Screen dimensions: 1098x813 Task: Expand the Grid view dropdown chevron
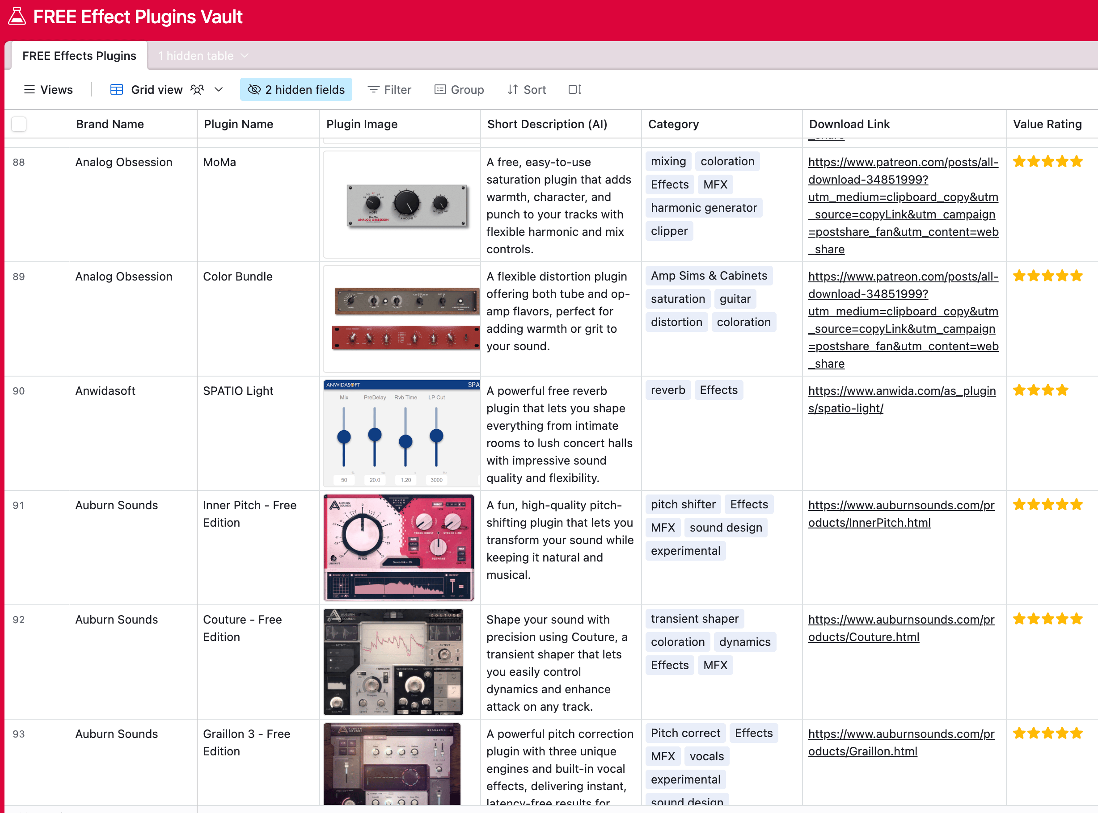click(219, 90)
